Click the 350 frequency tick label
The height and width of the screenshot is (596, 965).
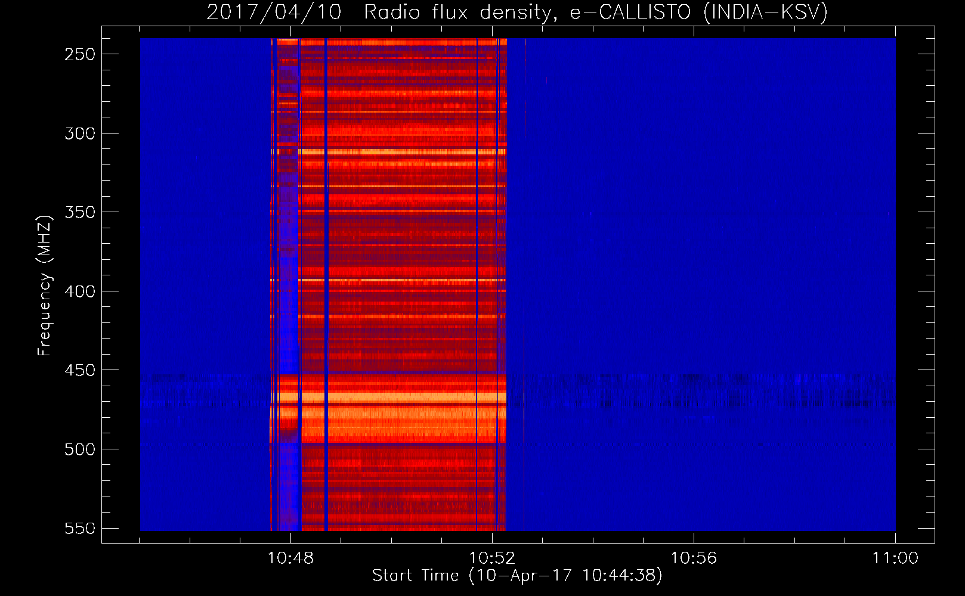(80, 213)
